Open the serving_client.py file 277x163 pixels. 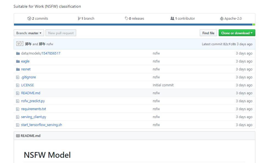(34, 117)
